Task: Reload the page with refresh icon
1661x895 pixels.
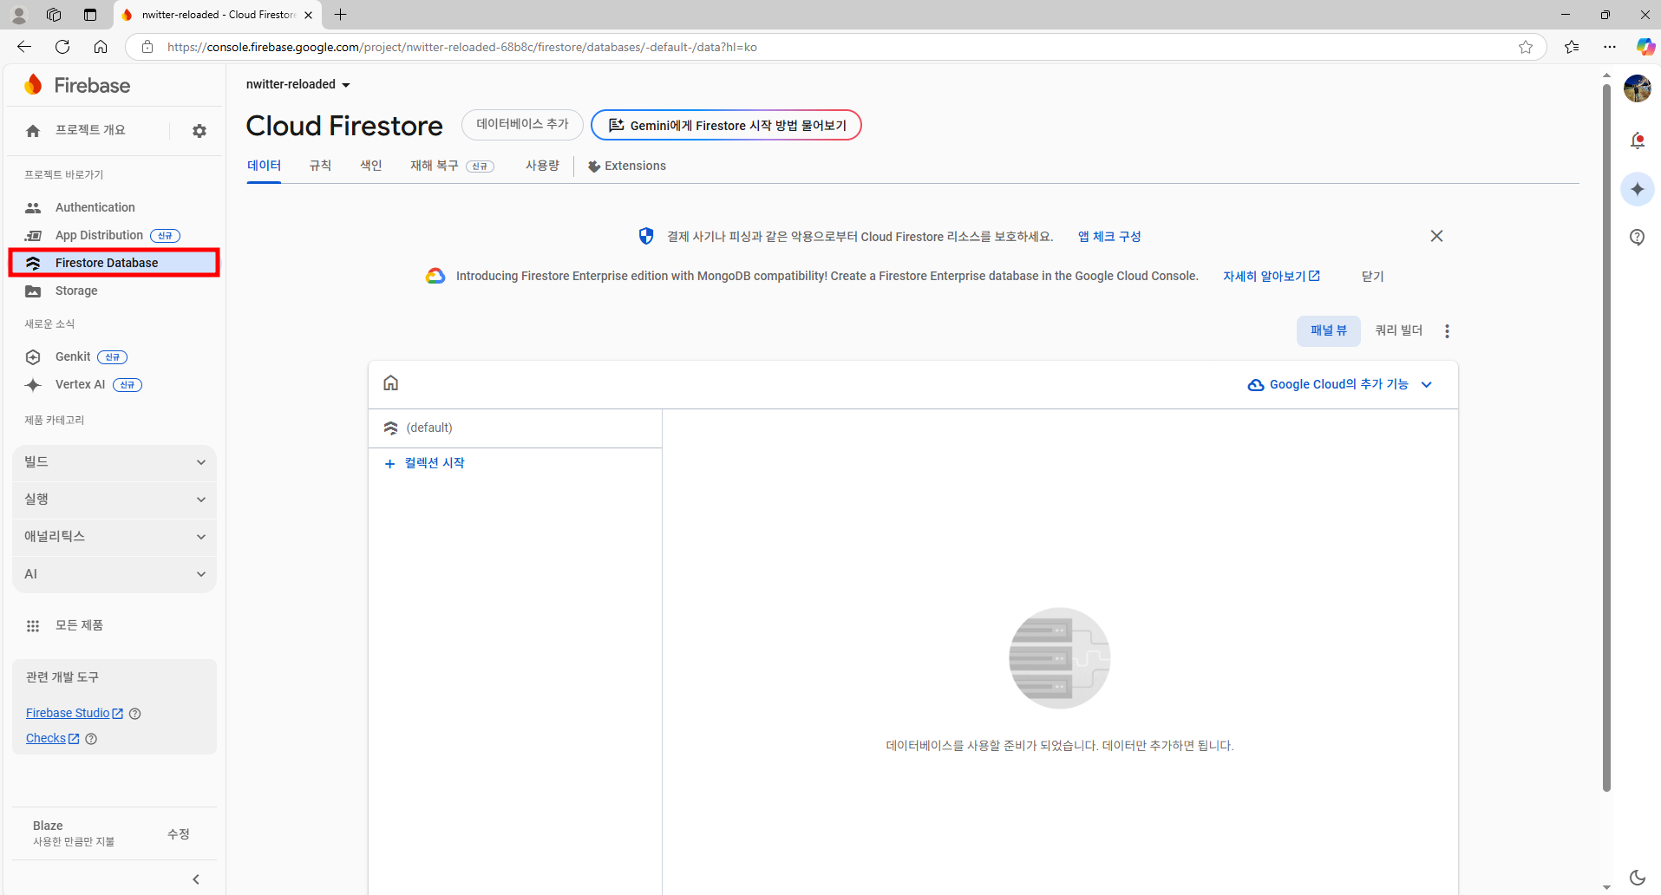Action: pyautogui.click(x=62, y=47)
